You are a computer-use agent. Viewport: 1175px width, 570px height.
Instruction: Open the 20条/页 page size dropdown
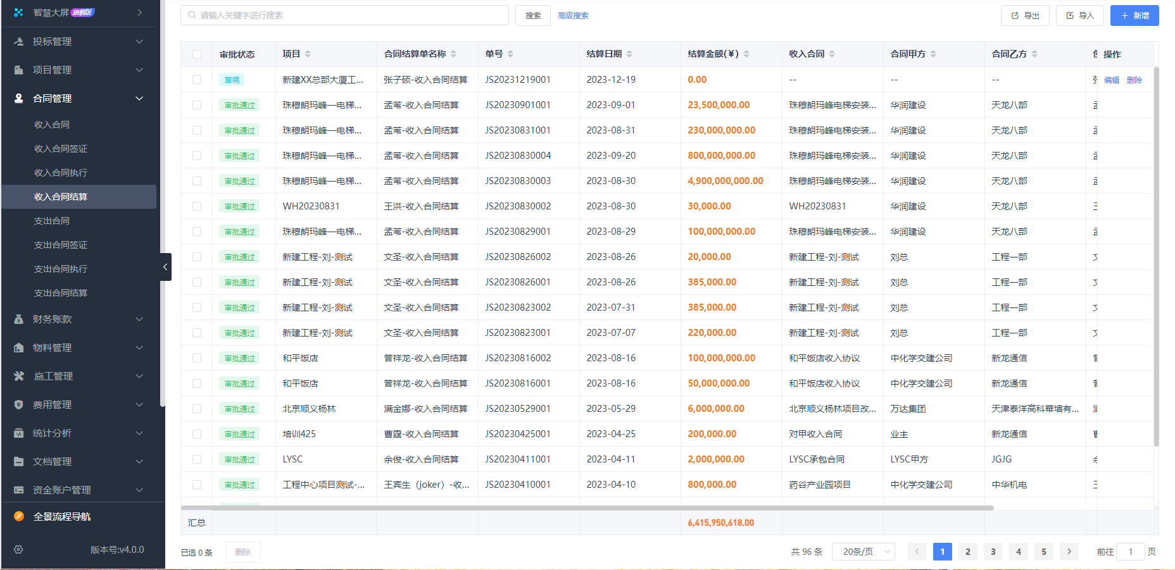pos(863,552)
